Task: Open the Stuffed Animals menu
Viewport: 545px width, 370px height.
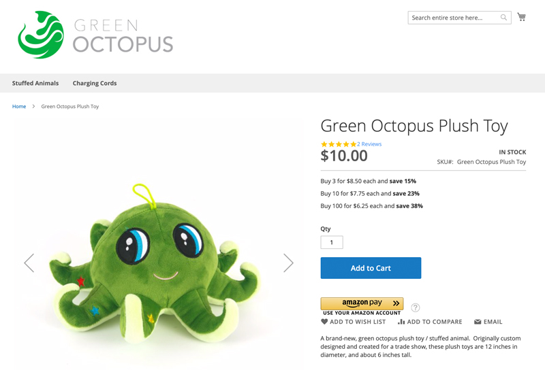Action: 35,83
